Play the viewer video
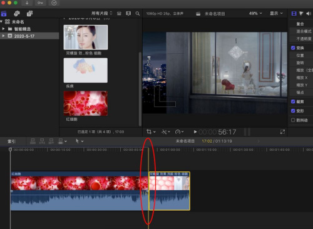313x229 pixels. pyautogui.click(x=195, y=132)
